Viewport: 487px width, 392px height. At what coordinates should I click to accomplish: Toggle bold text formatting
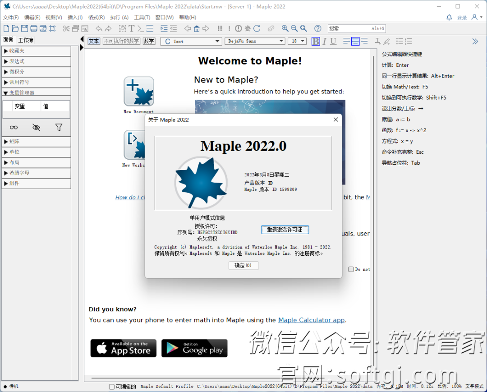point(316,42)
